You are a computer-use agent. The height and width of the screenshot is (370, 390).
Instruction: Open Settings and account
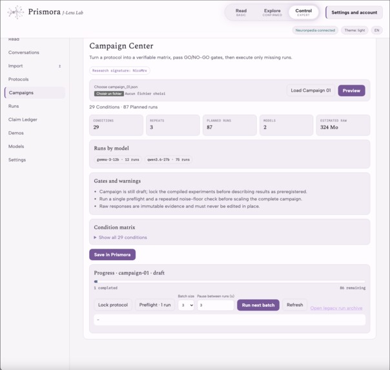pyautogui.click(x=354, y=12)
